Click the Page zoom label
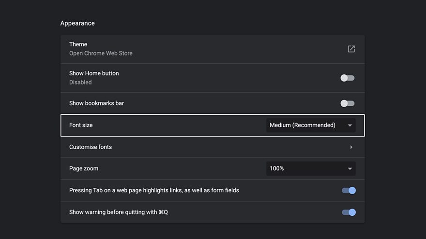 pyautogui.click(x=84, y=169)
